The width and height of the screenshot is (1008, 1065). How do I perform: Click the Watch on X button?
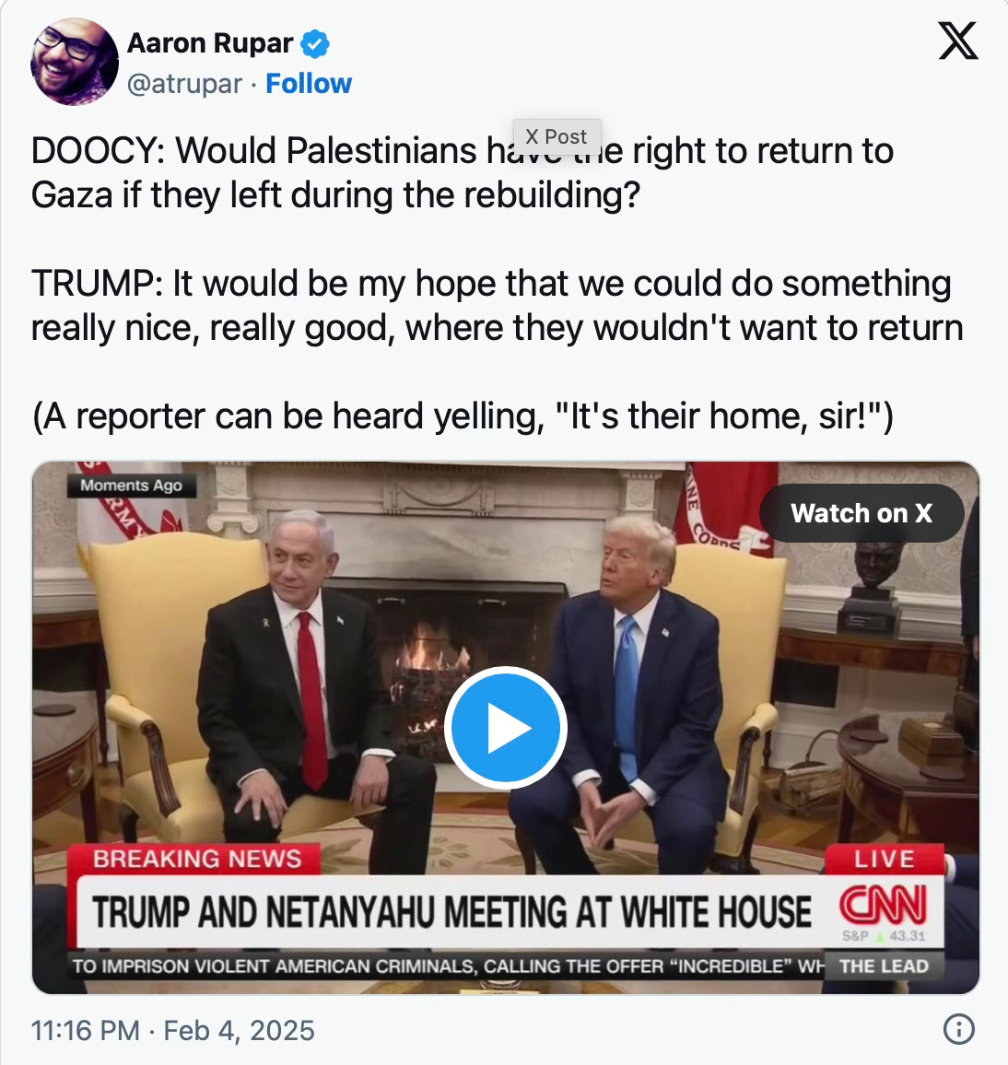pyautogui.click(x=861, y=513)
